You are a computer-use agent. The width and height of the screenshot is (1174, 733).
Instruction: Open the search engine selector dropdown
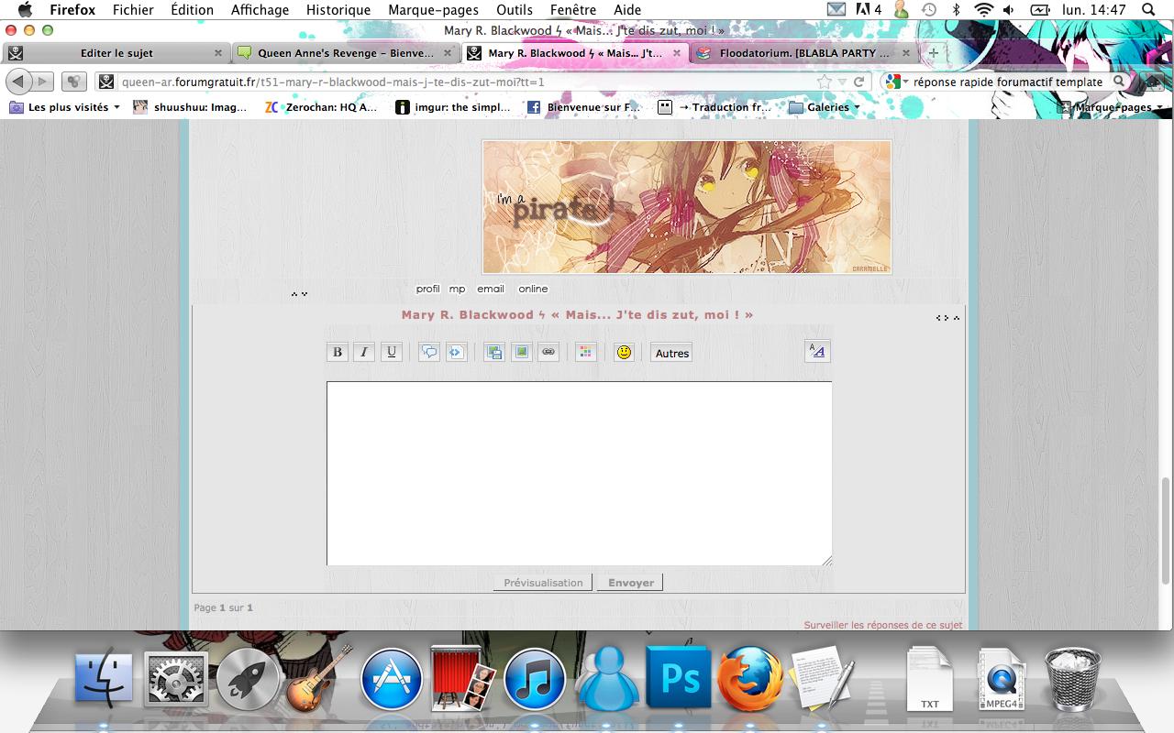pyautogui.click(x=896, y=82)
